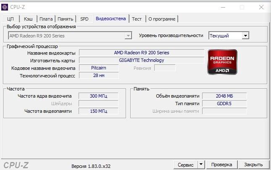The height and width of the screenshot is (170, 271).
Task: Select the Память tab
Action: pos(65,19)
